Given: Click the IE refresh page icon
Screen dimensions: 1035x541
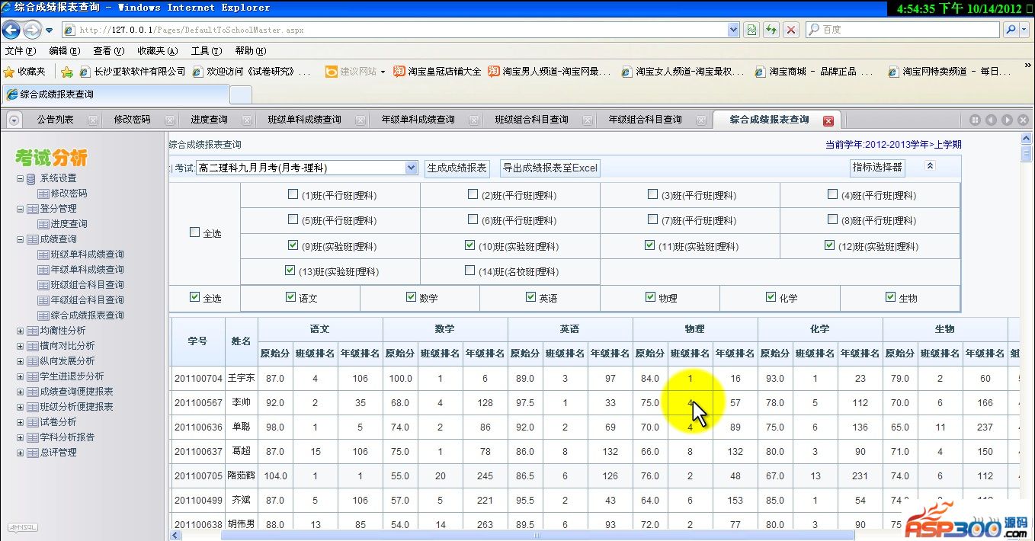Looking at the screenshot, I should pyautogui.click(x=771, y=30).
